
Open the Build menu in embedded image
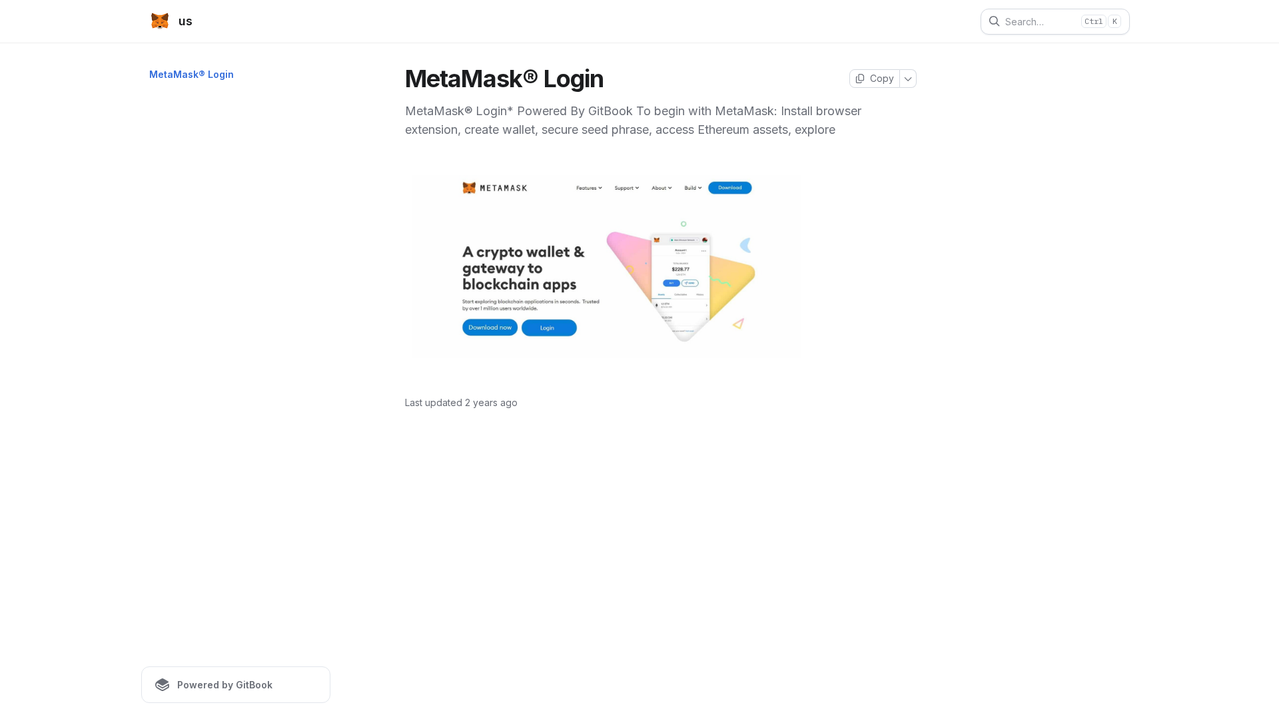tap(693, 188)
